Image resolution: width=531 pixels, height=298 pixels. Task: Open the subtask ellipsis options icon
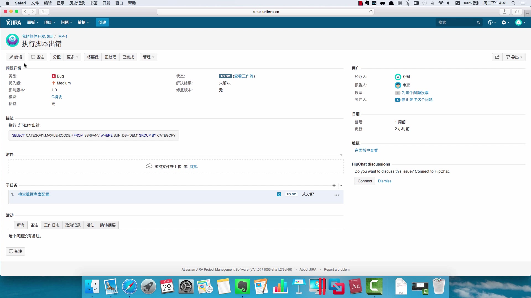[x=336, y=195]
